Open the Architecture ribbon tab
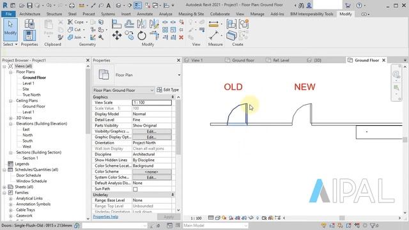This screenshot has width=409, height=230. (30, 14)
